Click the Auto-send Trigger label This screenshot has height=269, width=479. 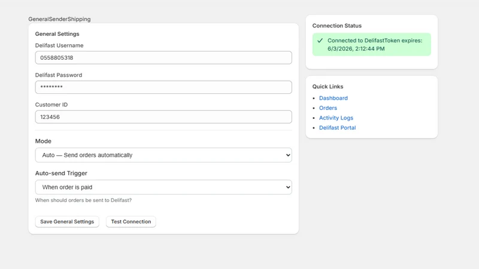coord(61,173)
